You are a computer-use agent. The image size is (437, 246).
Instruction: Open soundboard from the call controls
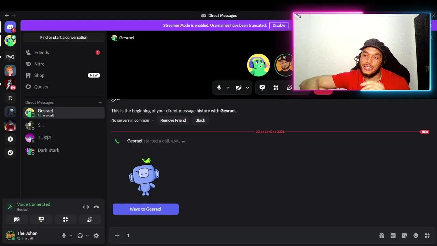(x=289, y=88)
